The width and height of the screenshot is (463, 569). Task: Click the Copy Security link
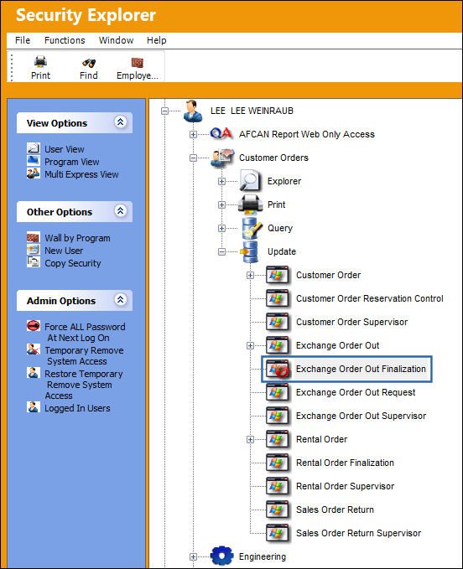pyautogui.click(x=73, y=263)
